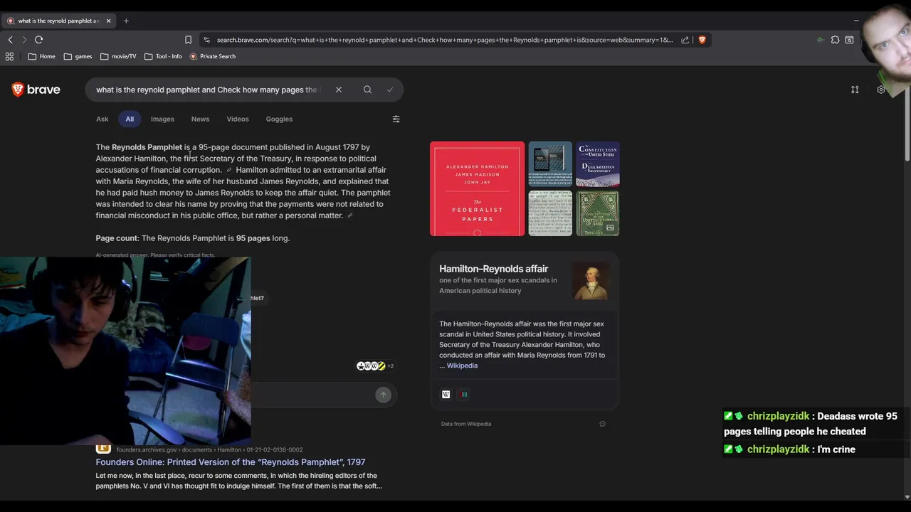Submit the search with the magnifier icon
Viewport: 911px width, 512px height.
[x=367, y=90]
